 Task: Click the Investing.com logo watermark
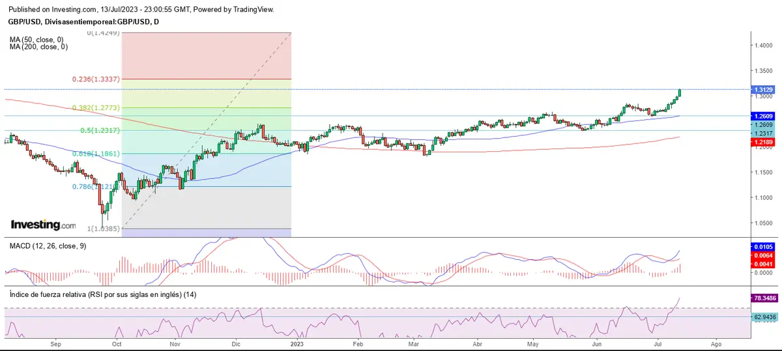click(43, 225)
